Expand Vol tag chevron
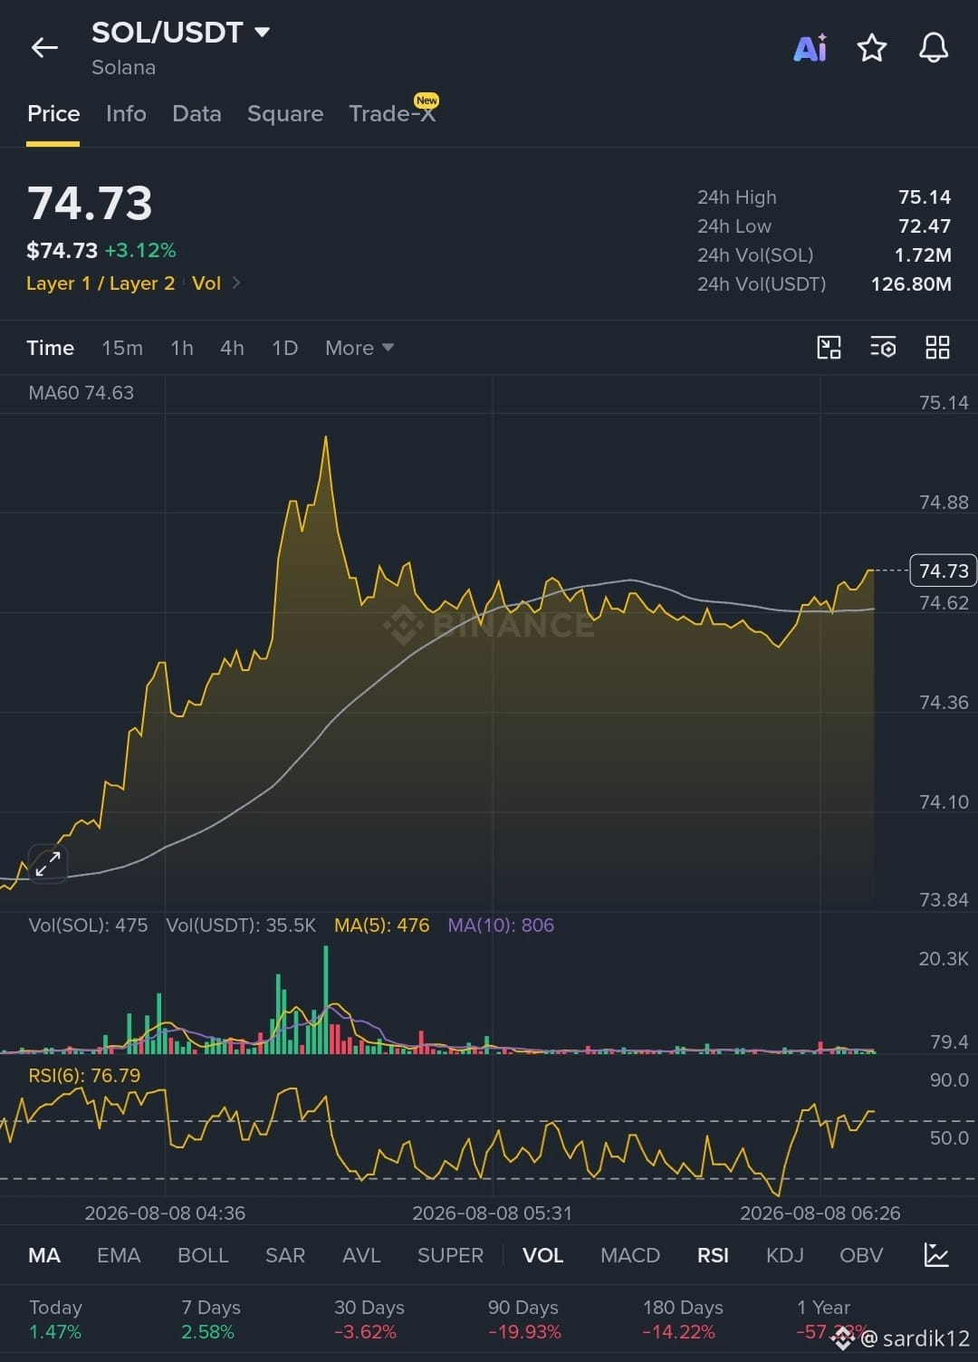The image size is (978, 1362). (x=236, y=283)
